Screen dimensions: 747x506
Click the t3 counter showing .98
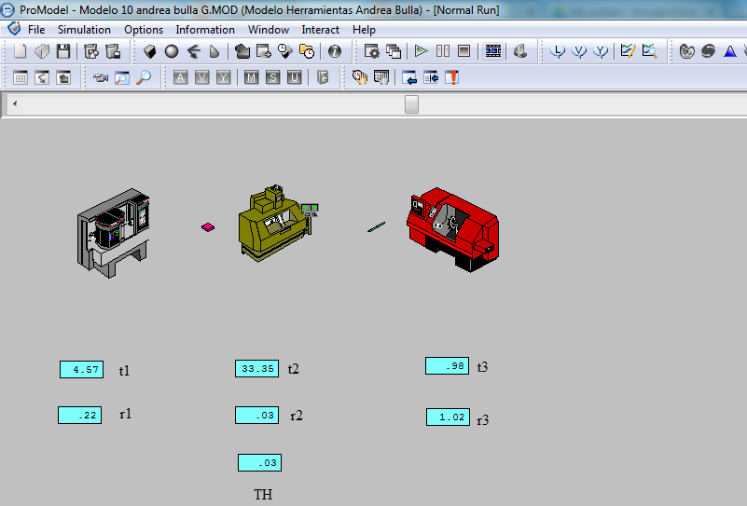coord(447,365)
